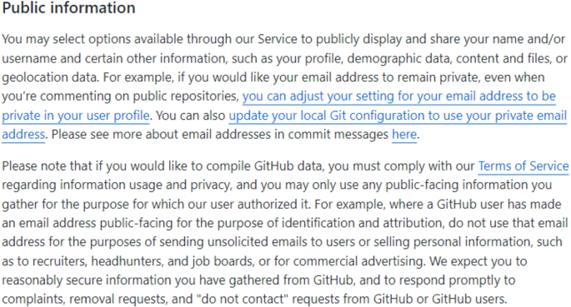Click the underlined word 'address' starting the sixth line

23,135
